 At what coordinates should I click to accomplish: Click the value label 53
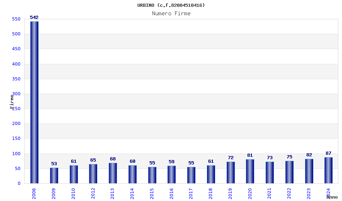pyautogui.click(x=54, y=164)
